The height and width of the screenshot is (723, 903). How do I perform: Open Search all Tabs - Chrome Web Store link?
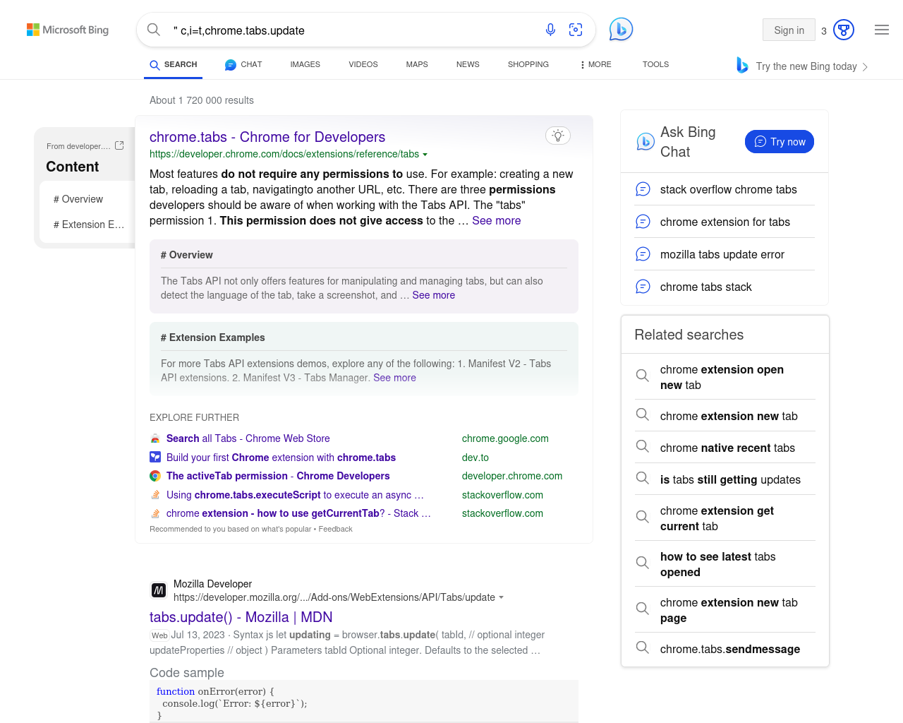tap(248, 438)
